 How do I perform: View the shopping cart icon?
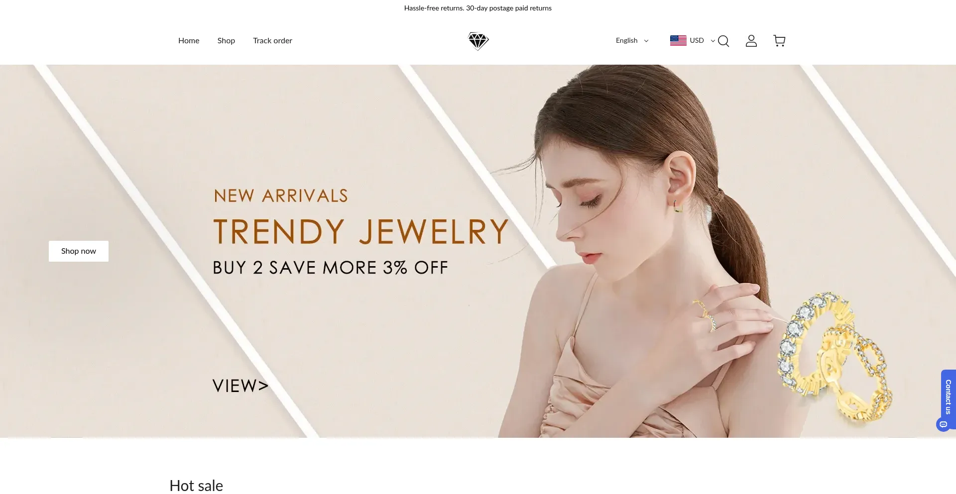click(779, 41)
